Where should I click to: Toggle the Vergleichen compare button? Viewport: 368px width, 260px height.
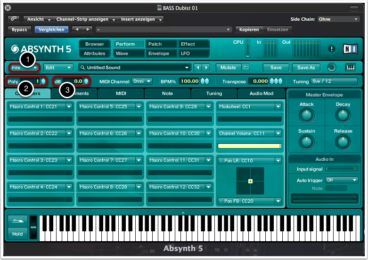pos(51,30)
